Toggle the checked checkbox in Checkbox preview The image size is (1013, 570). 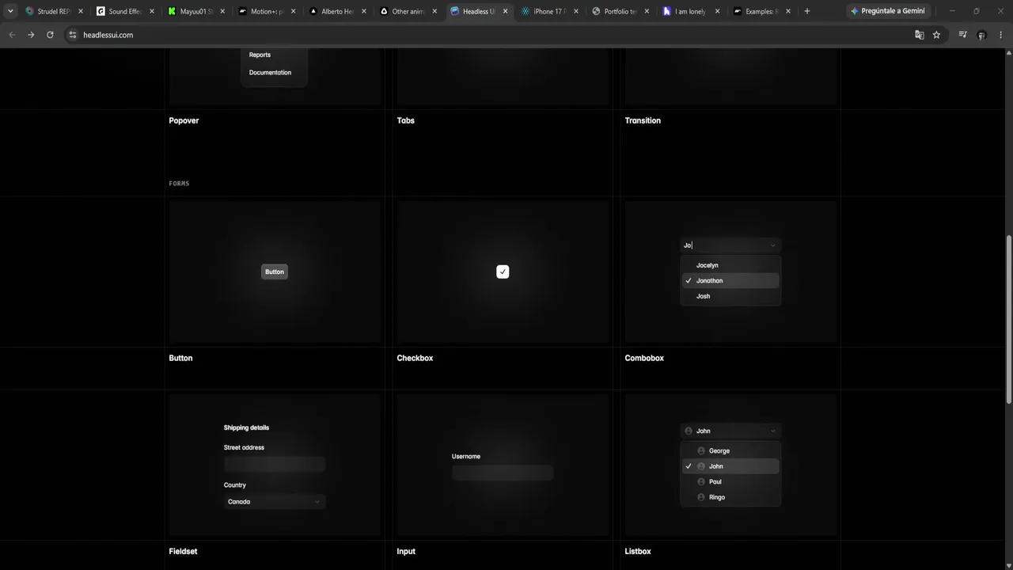tap(503, 272)
